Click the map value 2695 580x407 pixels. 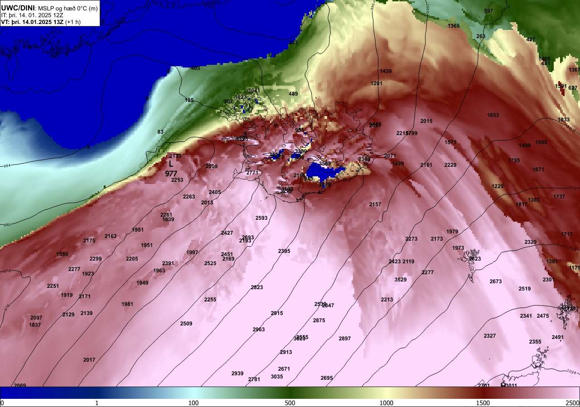point(327,378)
